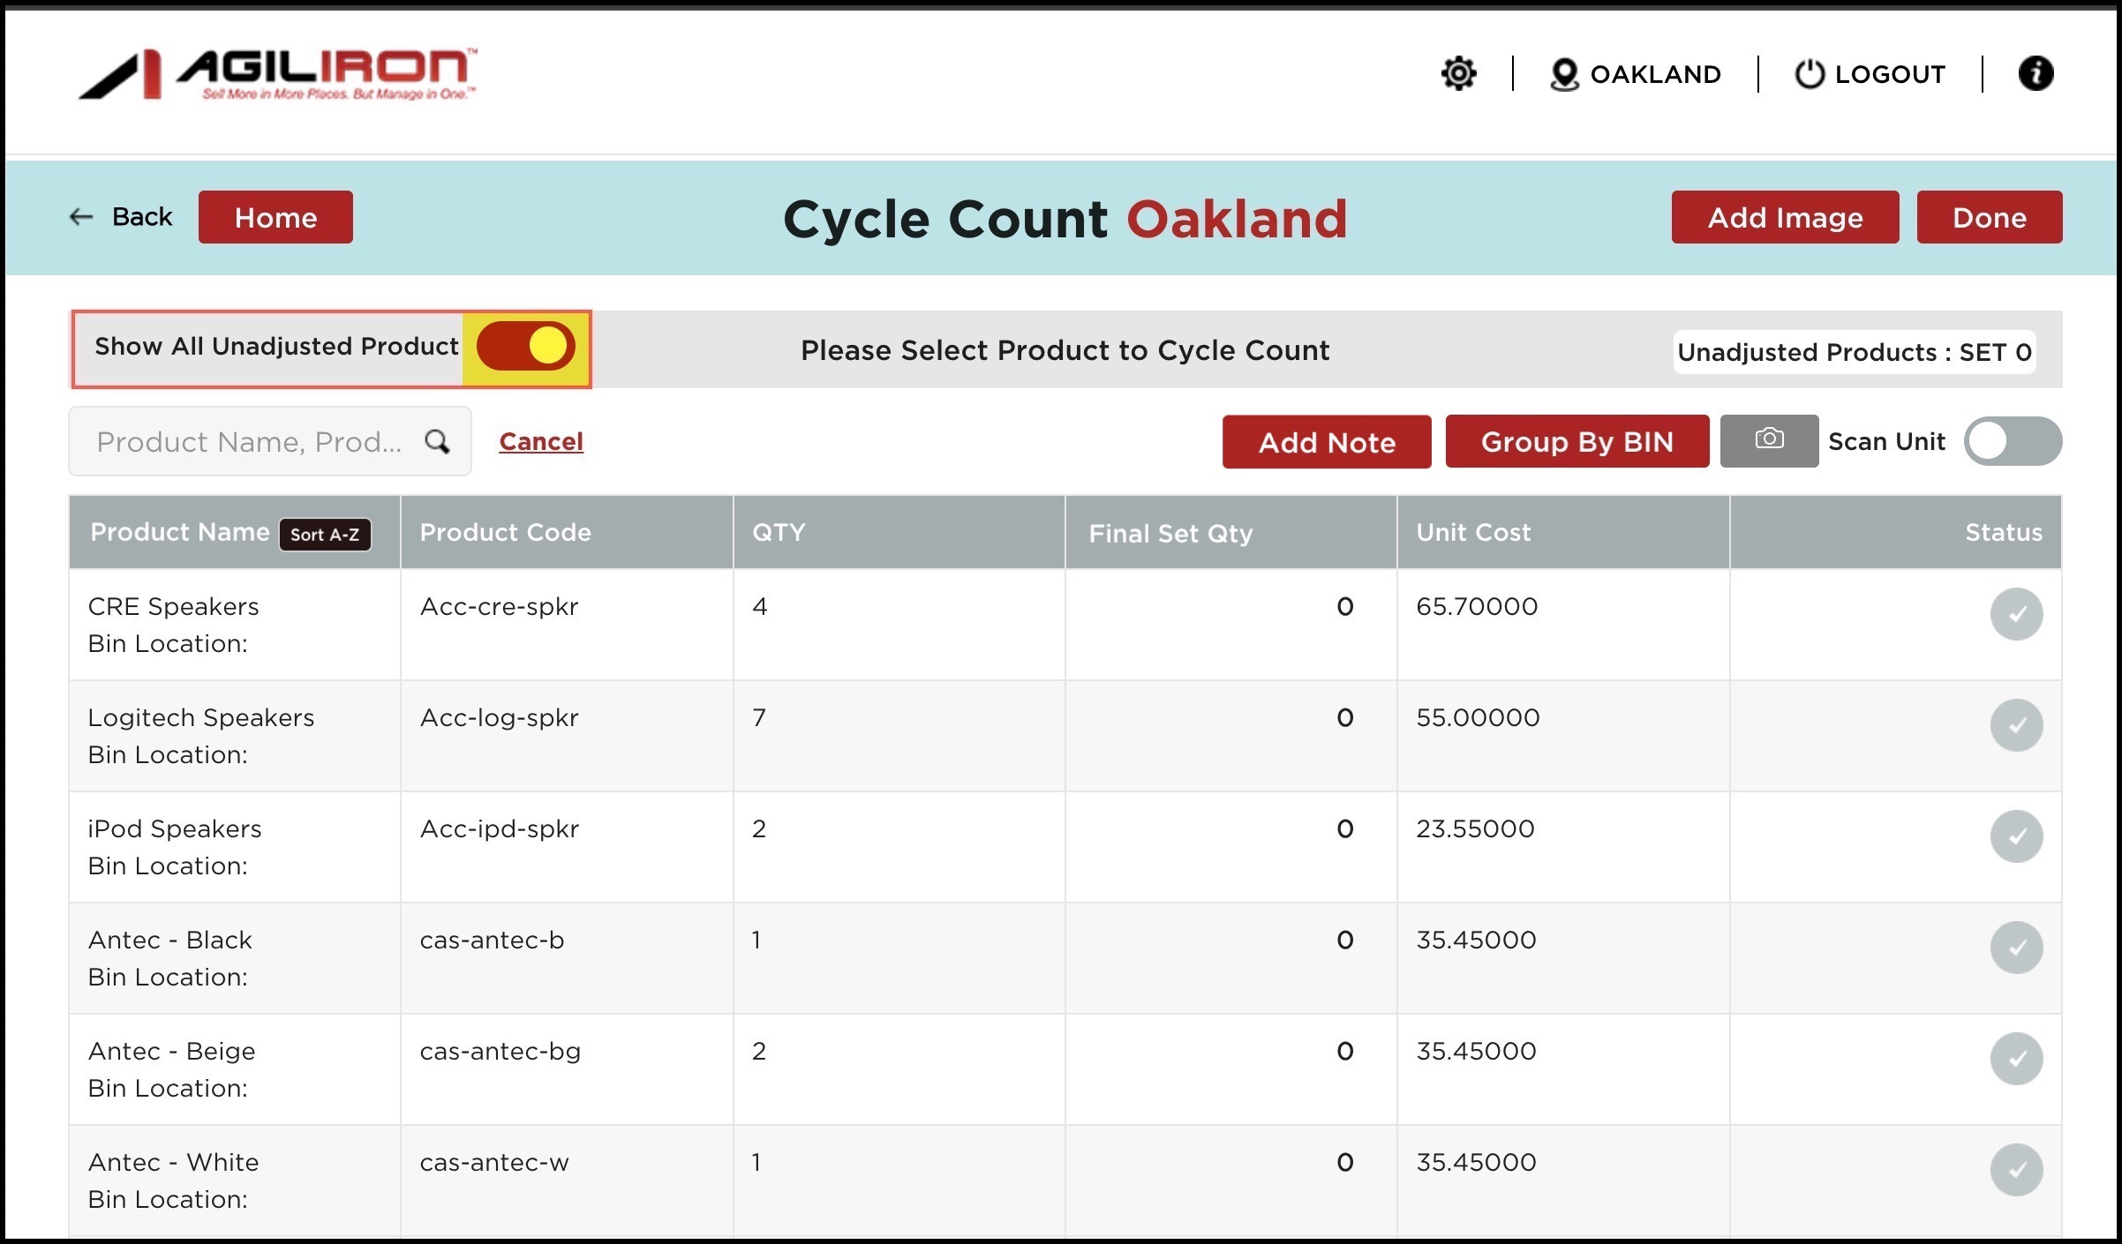The height and width of the screenshot is (1244, 2122).
Task: Enable the Scan Unit toggle
Action: click(2012, 441)
